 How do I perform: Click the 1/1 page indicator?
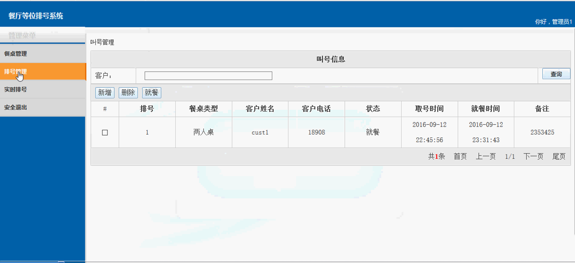(510, 156)
